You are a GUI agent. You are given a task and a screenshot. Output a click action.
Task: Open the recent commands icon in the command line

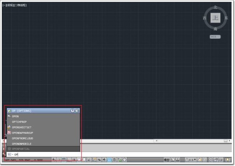click(x=9, y=154)
